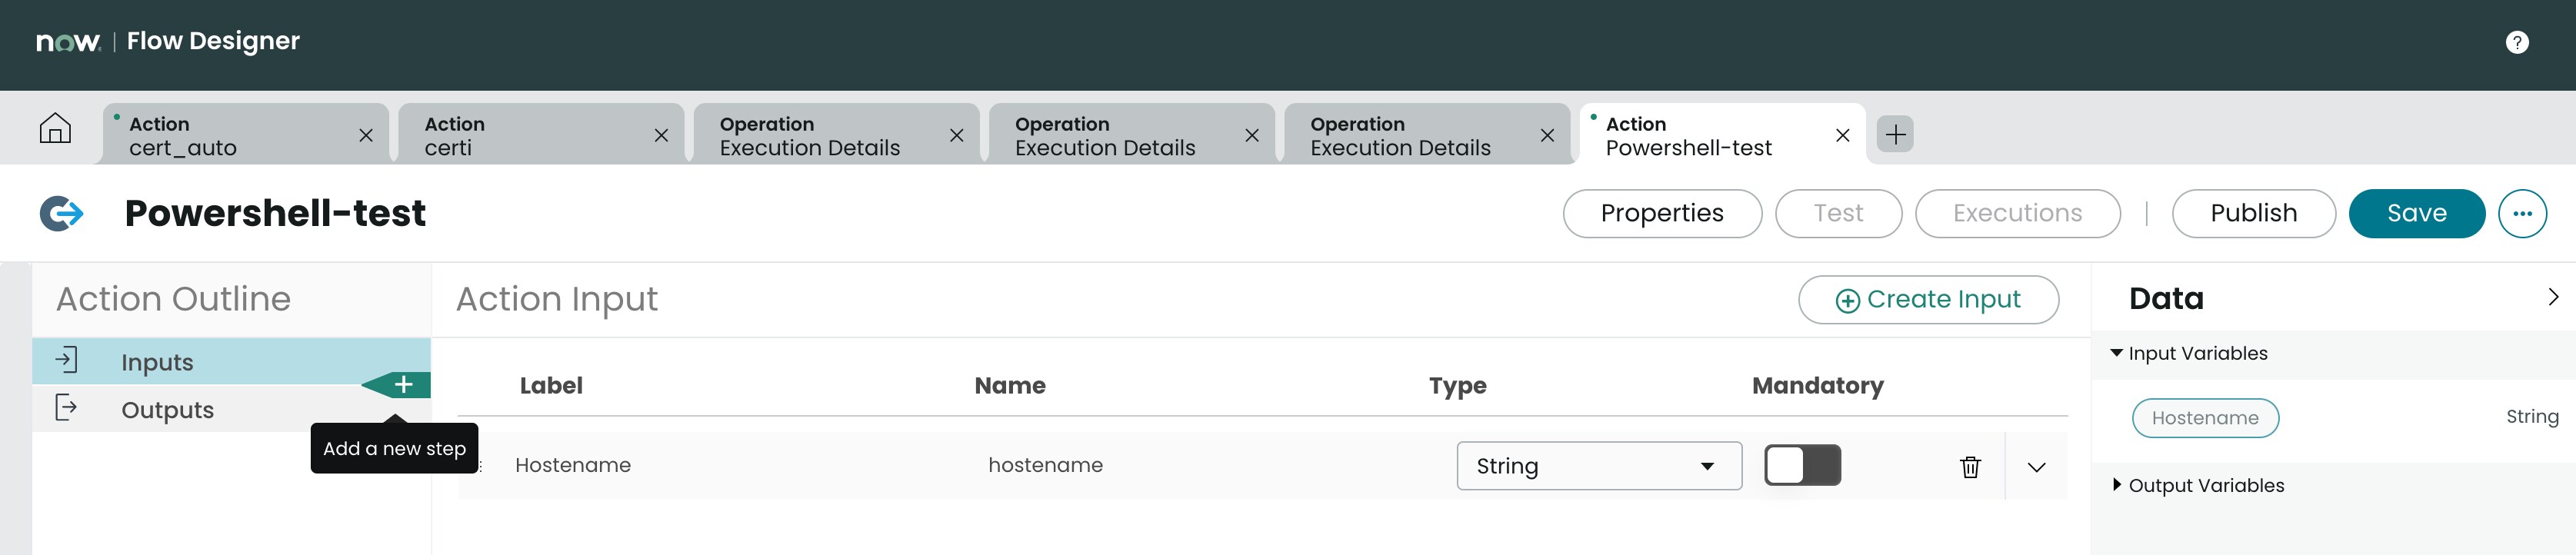Click the Create Input button
The height and width of the screenshot is (555, 2576).
1928,300
